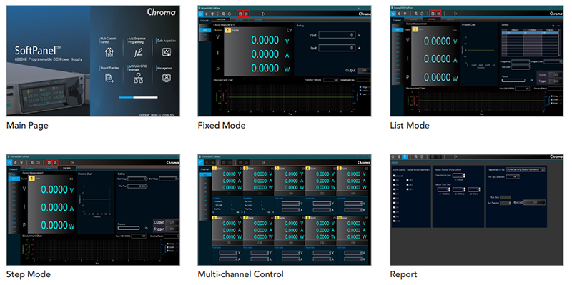Click ON button under channel 1 in Multi-channel Control
Screen dimensions: 572x285
pos(227,194)
